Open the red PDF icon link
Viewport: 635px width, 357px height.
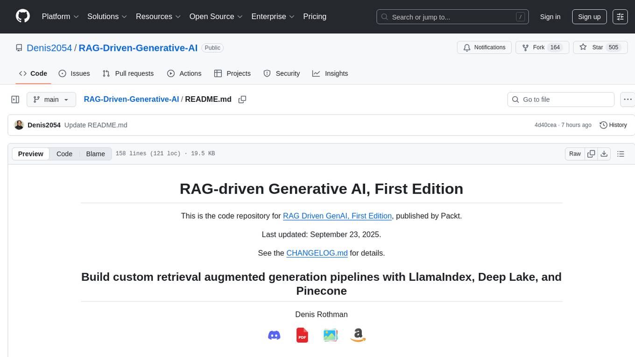pos(302,335)
